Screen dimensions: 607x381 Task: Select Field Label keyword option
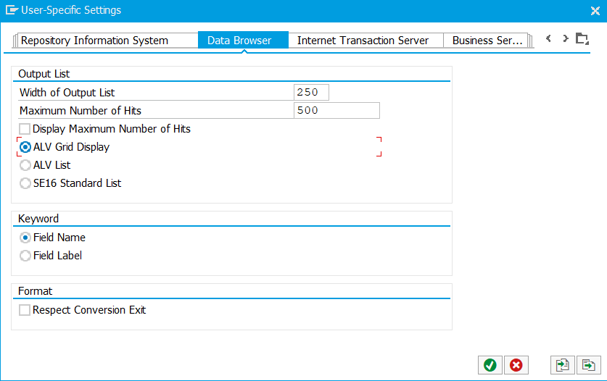(x=25, y=256)
